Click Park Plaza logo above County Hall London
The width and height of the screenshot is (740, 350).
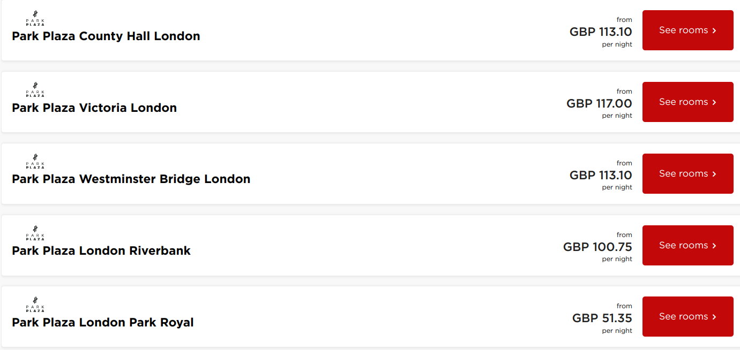(x=35, y=18)
